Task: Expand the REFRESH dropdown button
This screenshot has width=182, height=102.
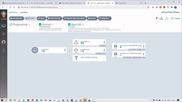Action: click(x=105, y=18)
